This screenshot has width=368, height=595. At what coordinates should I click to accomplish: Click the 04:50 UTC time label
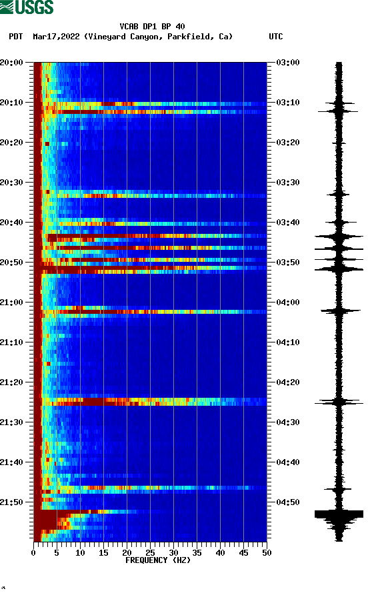pos(288,502)
